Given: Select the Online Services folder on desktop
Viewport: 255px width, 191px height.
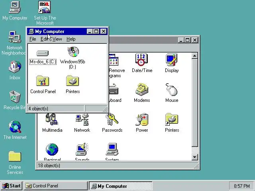Looking at the screenshot, I should coord(15,156).
